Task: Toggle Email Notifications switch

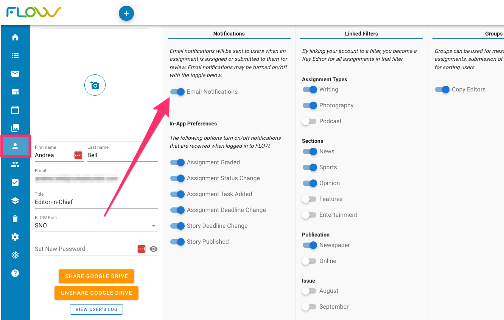Action: (177, 92)
